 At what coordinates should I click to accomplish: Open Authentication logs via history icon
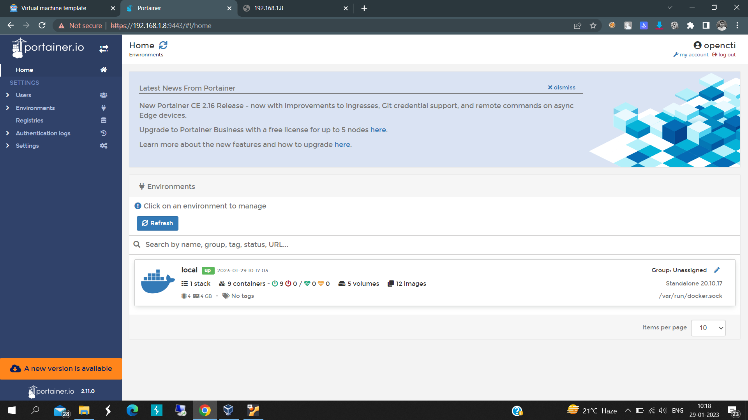(x=103, y=133)
